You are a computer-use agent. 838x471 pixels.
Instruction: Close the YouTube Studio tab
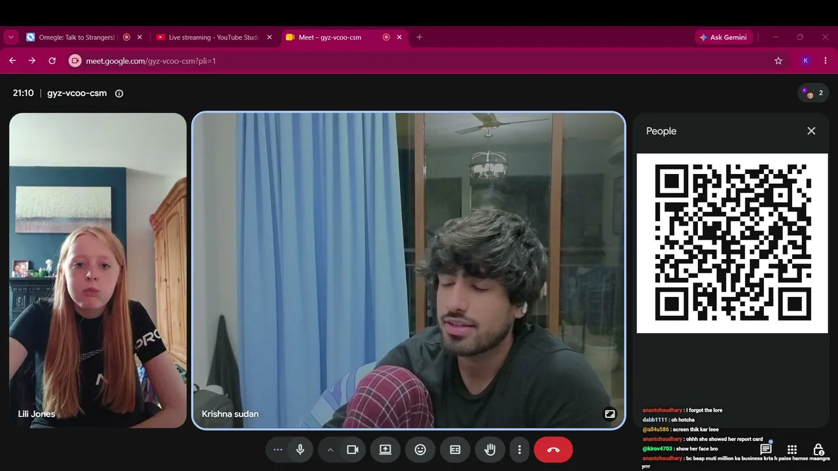pos(269,37)
